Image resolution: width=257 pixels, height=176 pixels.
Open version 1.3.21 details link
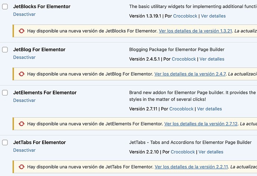[x=195, y=31]
